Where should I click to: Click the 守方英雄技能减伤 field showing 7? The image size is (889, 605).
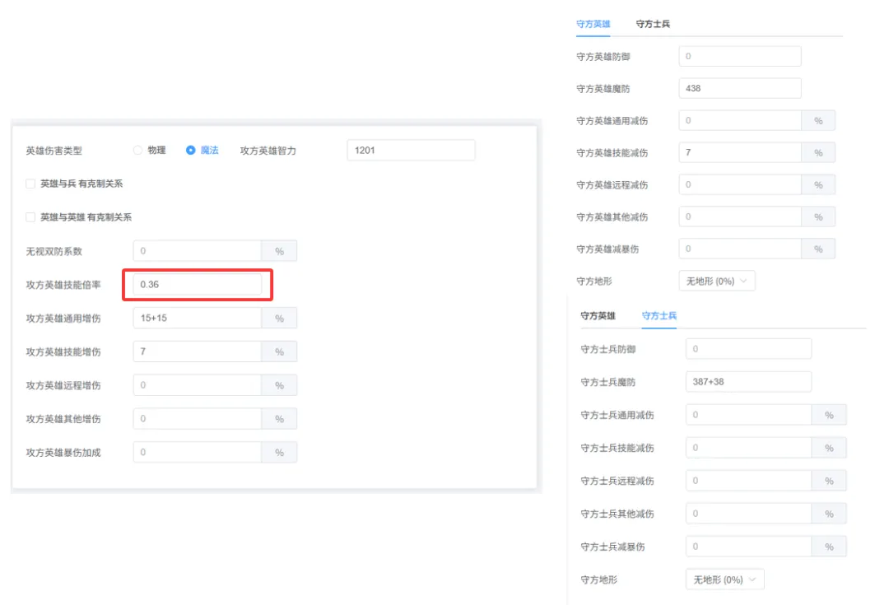pos(740,152)
